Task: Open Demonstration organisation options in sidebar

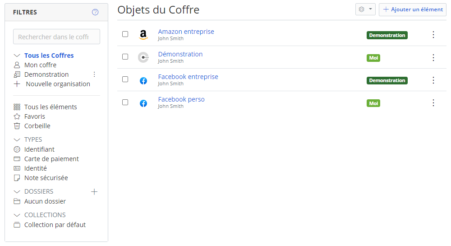Action: [94, 74]
